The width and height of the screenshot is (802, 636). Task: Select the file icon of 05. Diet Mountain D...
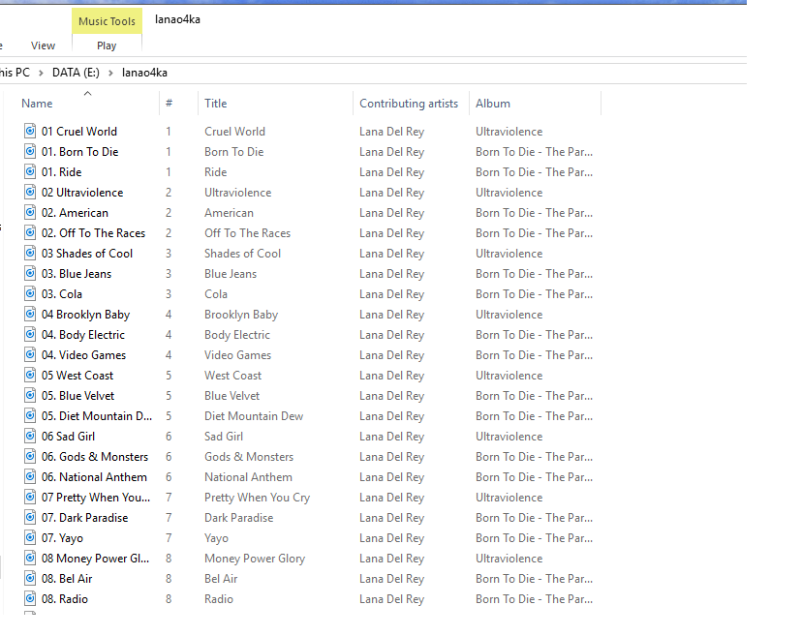[30, 415]
